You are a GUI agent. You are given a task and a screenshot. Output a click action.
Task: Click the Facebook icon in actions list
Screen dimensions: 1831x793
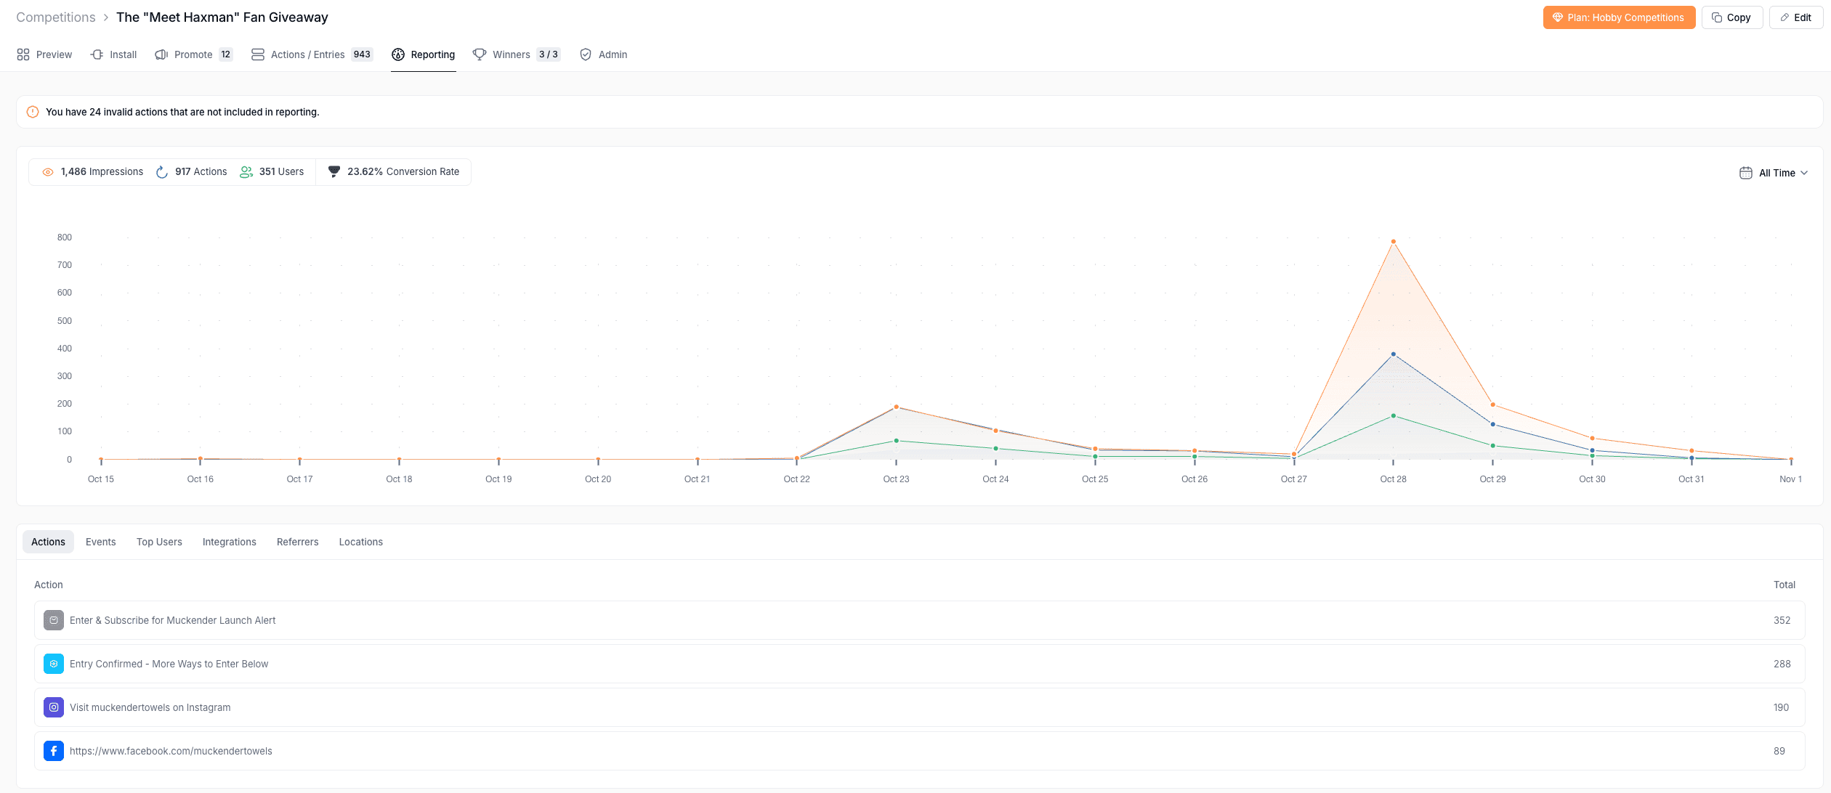(x=54, y=751)
